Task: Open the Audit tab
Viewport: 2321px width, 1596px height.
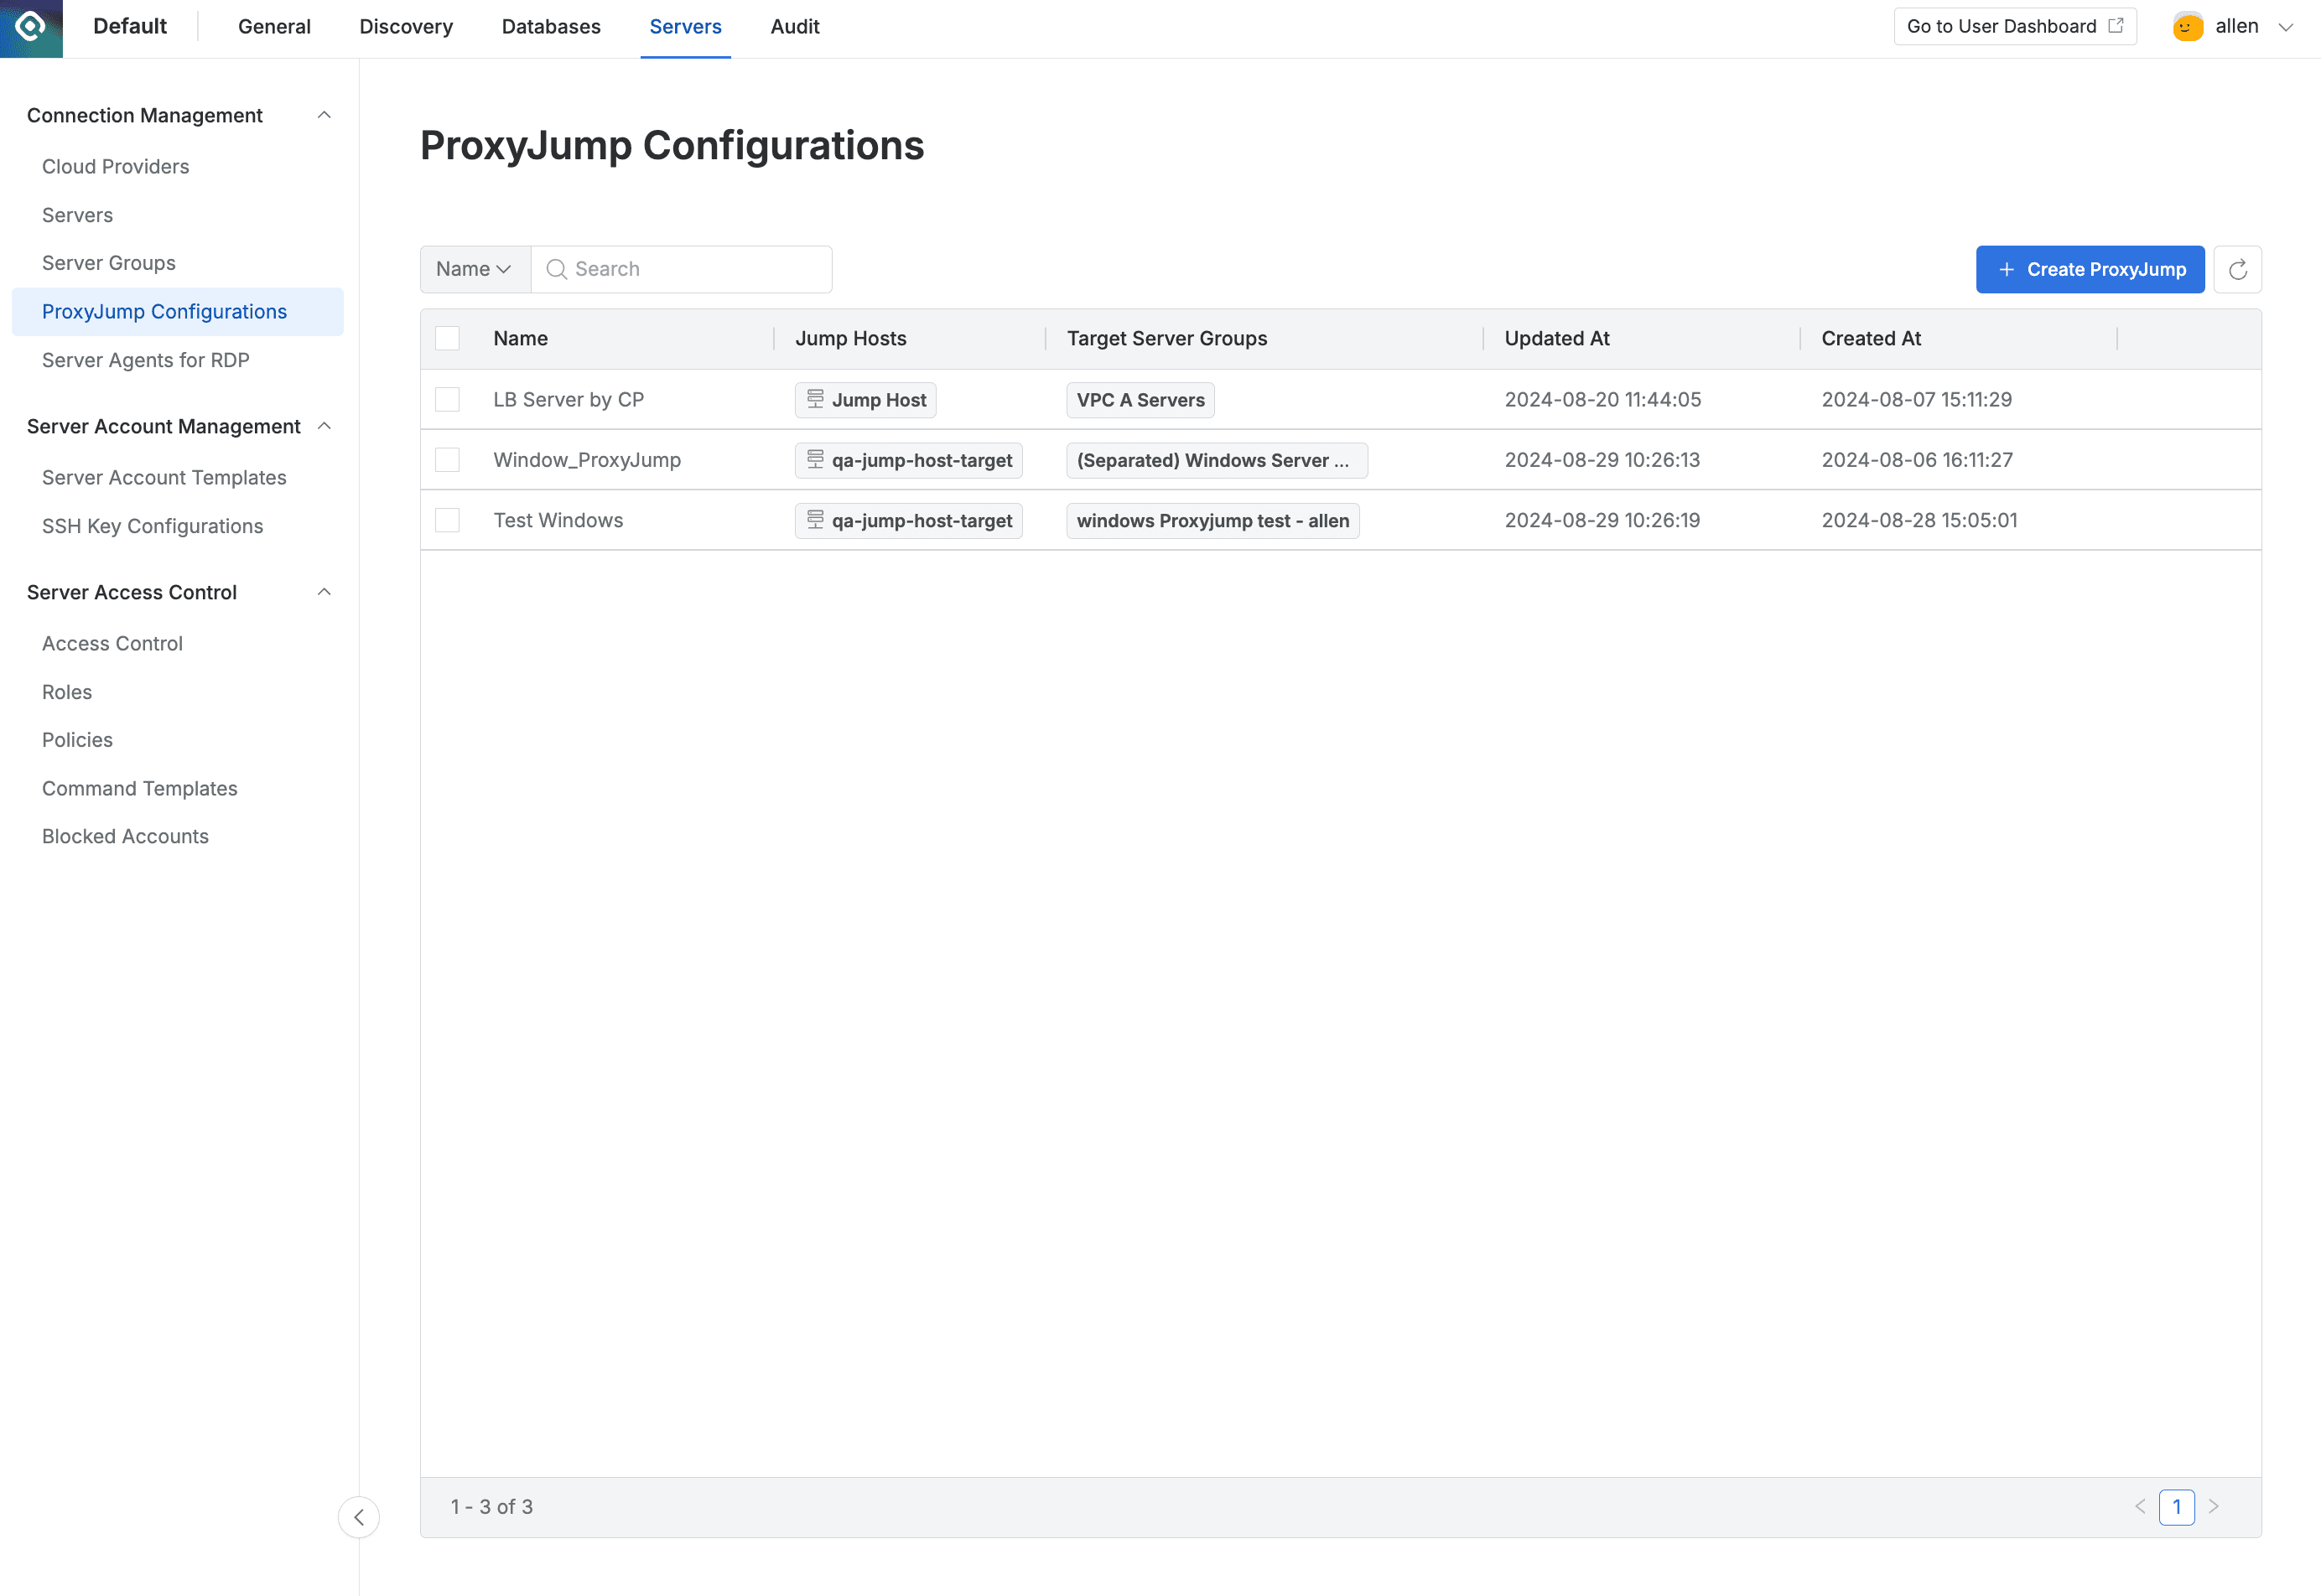Action: (794, 27)
